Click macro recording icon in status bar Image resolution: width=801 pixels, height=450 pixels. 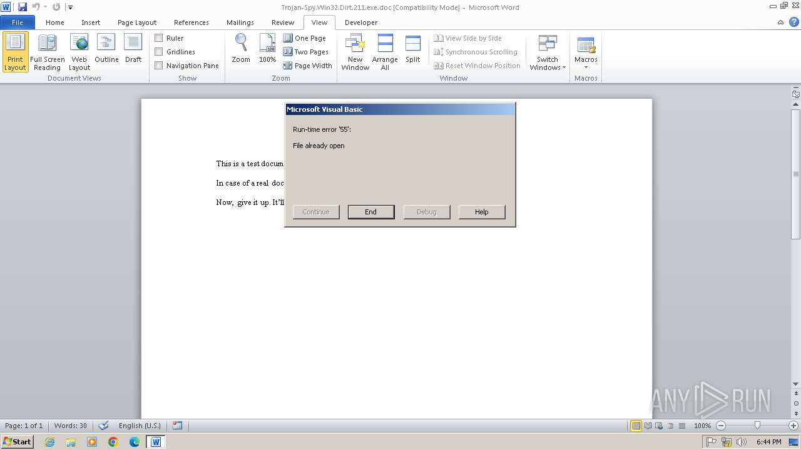(x=178, y=426)
